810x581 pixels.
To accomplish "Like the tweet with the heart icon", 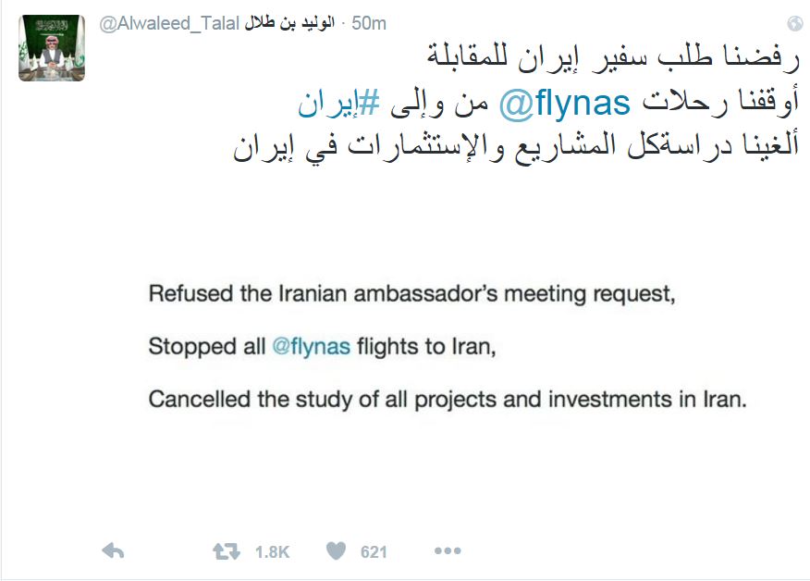I will coord(337,551).
